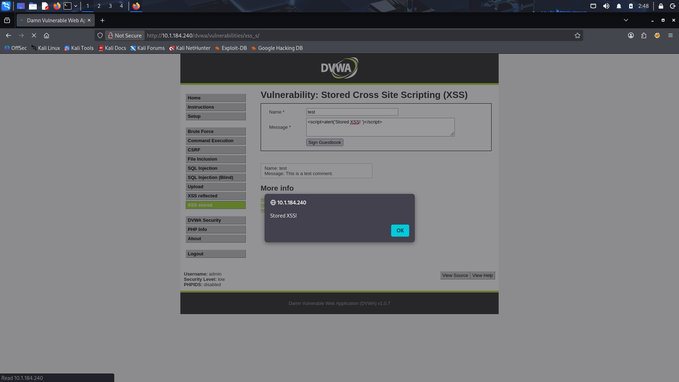Open the extensions puzzle icon
The height and width of the screenshot is (382, 679).
pos(644,35)
